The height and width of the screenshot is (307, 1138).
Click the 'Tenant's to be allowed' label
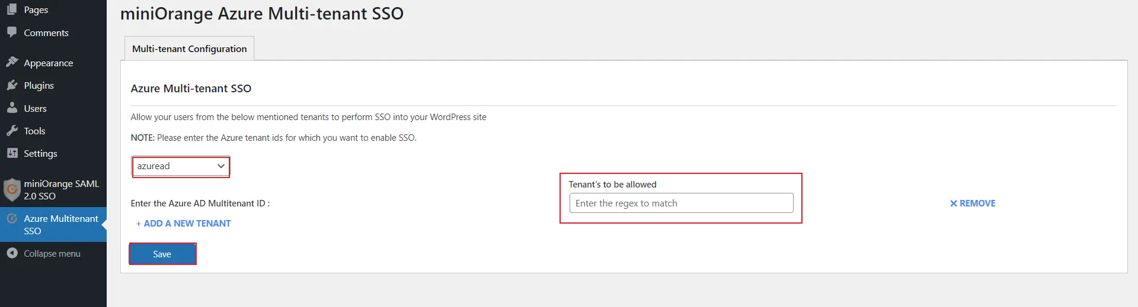612,184
